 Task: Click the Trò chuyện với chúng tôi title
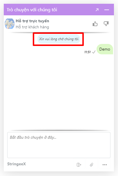pos(32,10)
